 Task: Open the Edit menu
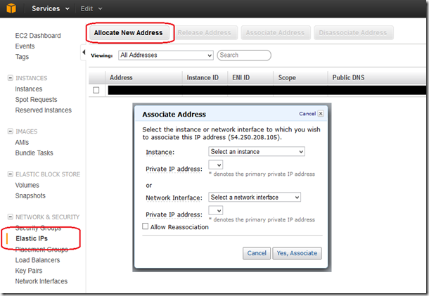click(x=91, y=8)
